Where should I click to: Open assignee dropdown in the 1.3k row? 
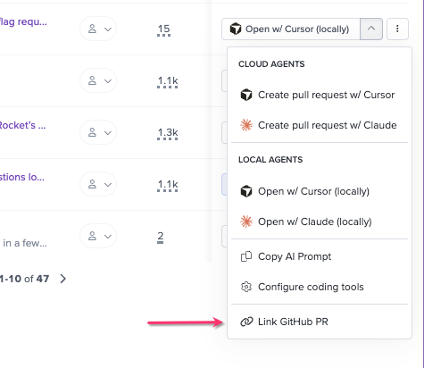(x=98, y=132)
